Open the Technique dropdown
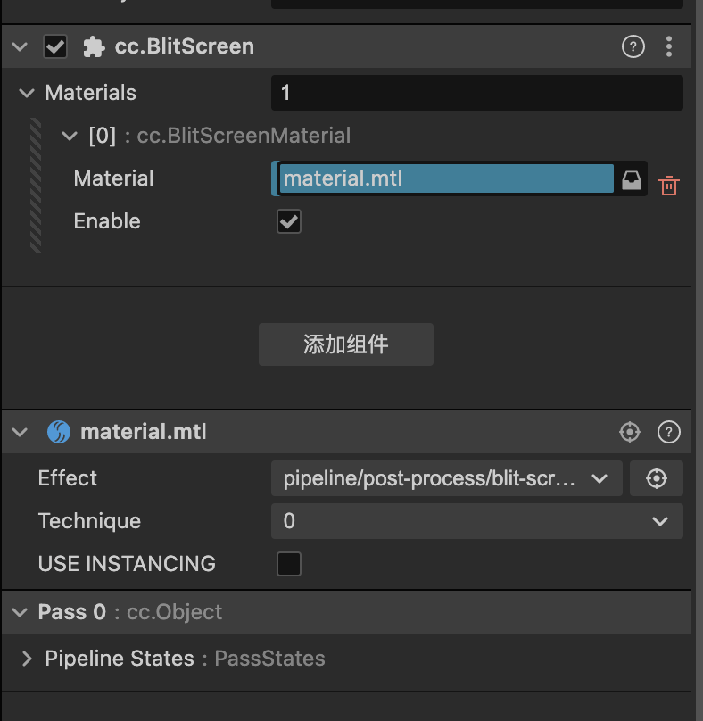The height and width of the screenshot is (721, 703). (x=476, y=521)
